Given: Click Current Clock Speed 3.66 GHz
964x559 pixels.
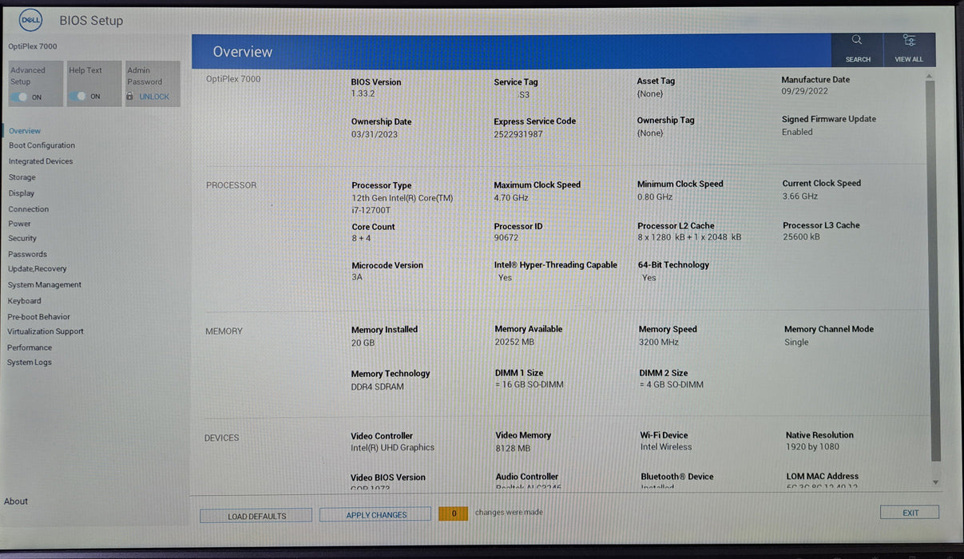Looking at the screenshot, I should point(800,196).
